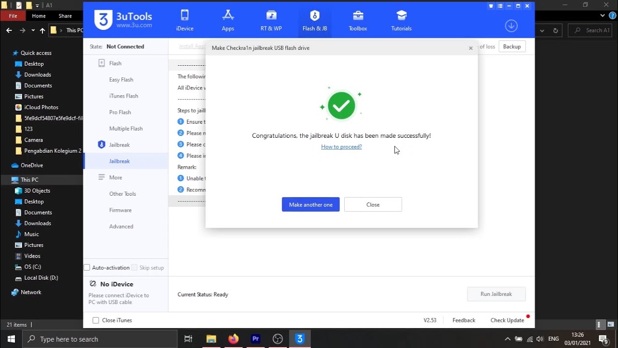Open OBS Studio from the taskbar
The width and height of the screenshot is (618, 348).
(x=278, y=339)
